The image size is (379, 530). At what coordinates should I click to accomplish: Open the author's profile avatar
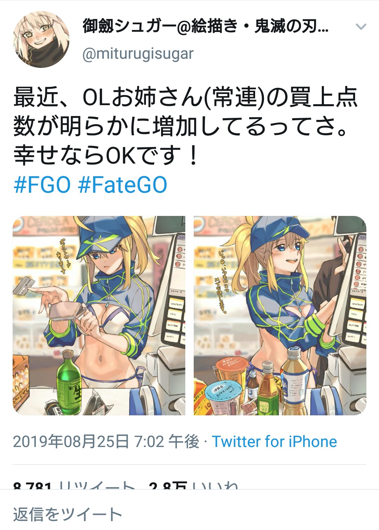coord(41,39)
